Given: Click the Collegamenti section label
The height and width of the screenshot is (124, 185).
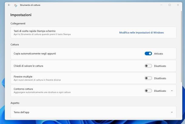Looking at the screenshot, I should point(18,23).
